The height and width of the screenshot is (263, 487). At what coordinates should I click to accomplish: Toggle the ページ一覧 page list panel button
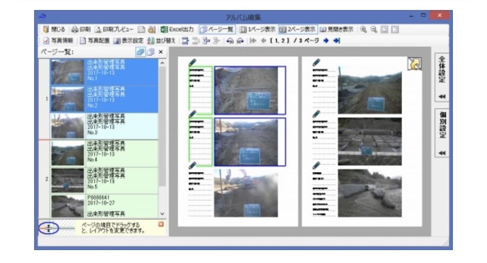tap(217, 30)
